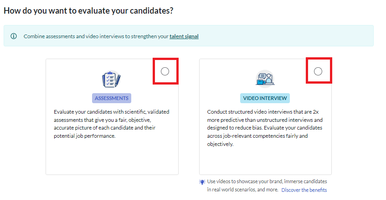Click 'Conduct structured video interviews' text line
Image resolution: width=386 pixels, height=200 pixels.
264,111
